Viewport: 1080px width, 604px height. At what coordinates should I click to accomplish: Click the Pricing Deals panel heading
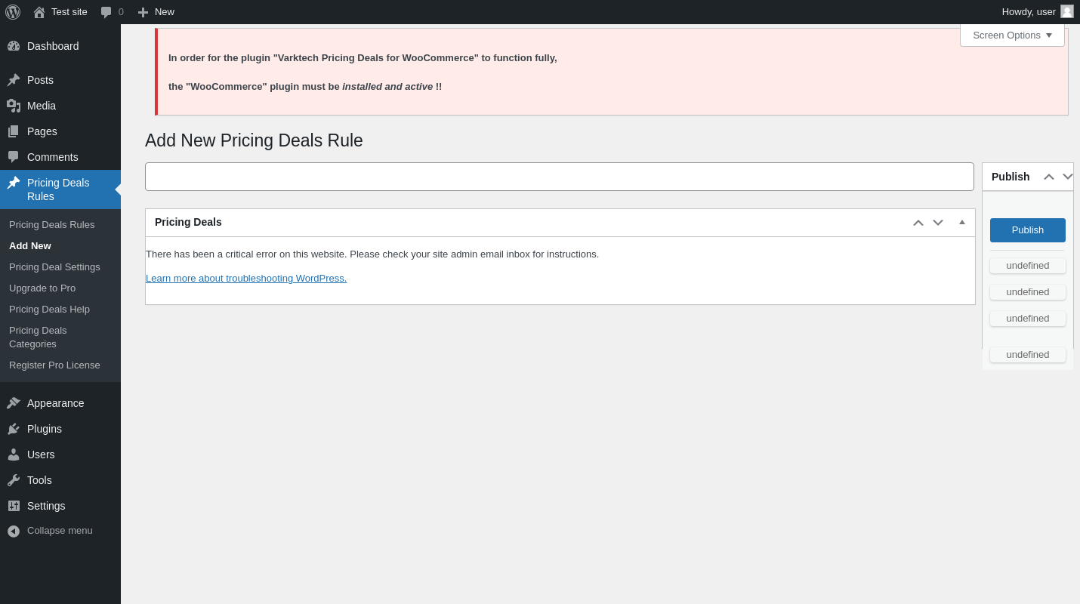tap(188, 222)
